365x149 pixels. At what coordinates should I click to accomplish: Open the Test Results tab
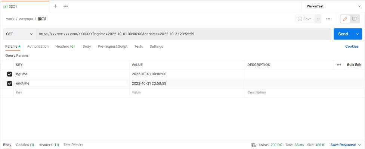73,145
